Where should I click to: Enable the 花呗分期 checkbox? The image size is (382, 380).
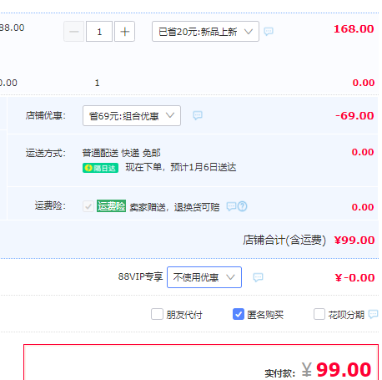click(319, 314)
